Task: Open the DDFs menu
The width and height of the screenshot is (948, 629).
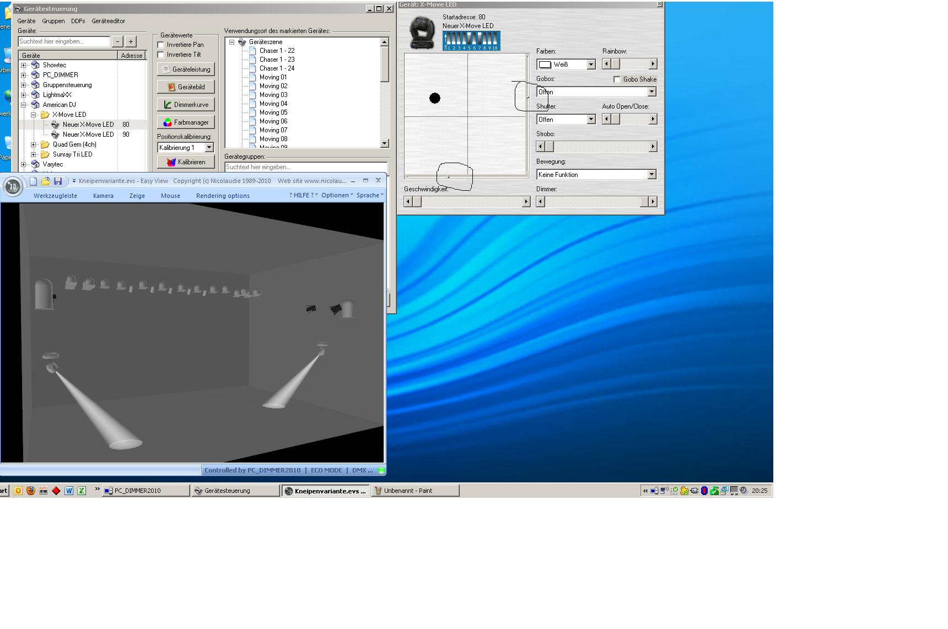Action: tap(78, 21)
